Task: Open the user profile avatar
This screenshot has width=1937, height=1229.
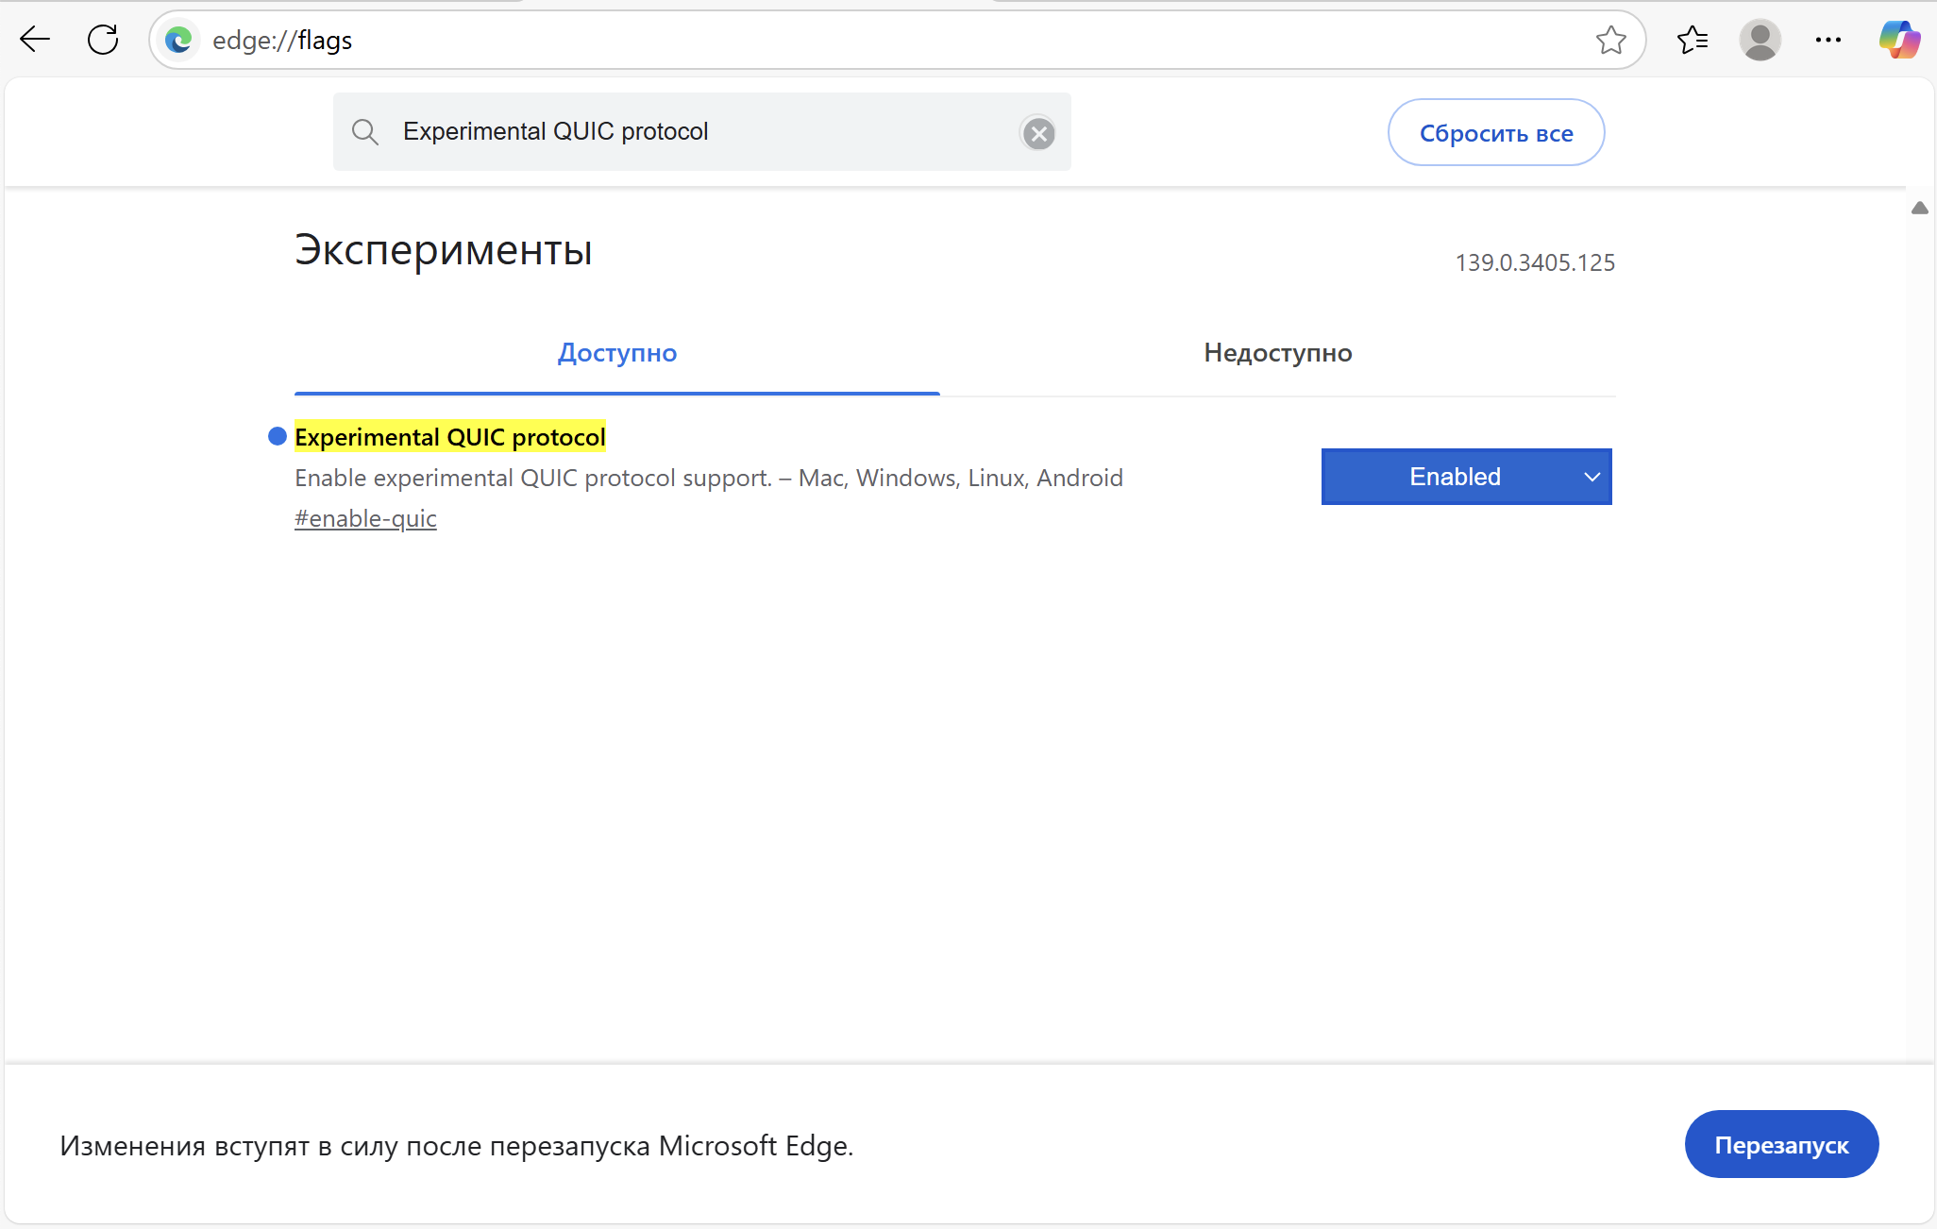Action: 1760,40
